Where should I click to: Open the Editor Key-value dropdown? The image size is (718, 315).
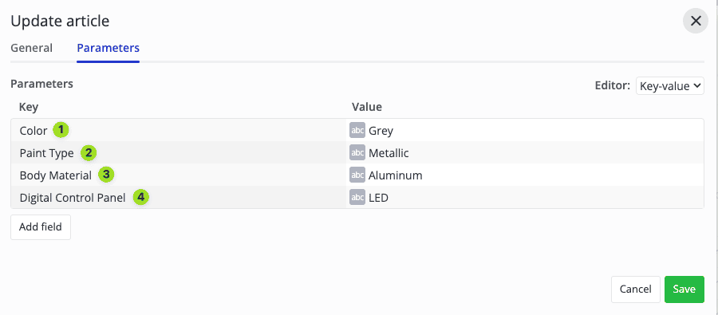pyautogui.click(x=670, y=85)
